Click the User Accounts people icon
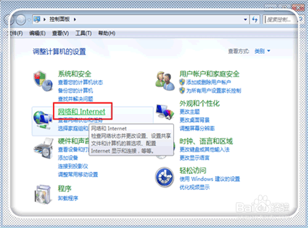Viewport: 308px width, 228px height. coord(165,81)
